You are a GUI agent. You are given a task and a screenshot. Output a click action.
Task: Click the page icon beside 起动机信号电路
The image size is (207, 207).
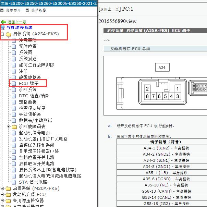point(14,133)
